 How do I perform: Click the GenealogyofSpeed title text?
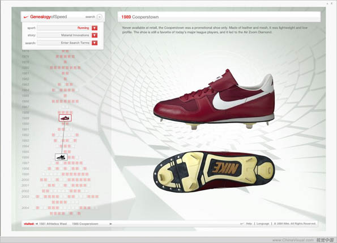[48, 17]
